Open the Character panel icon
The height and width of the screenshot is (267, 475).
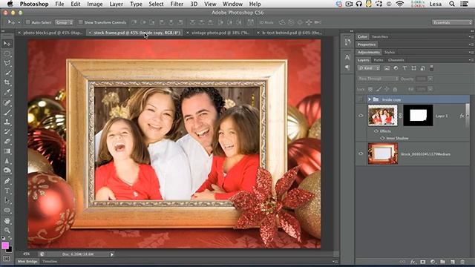pos(347,57)
